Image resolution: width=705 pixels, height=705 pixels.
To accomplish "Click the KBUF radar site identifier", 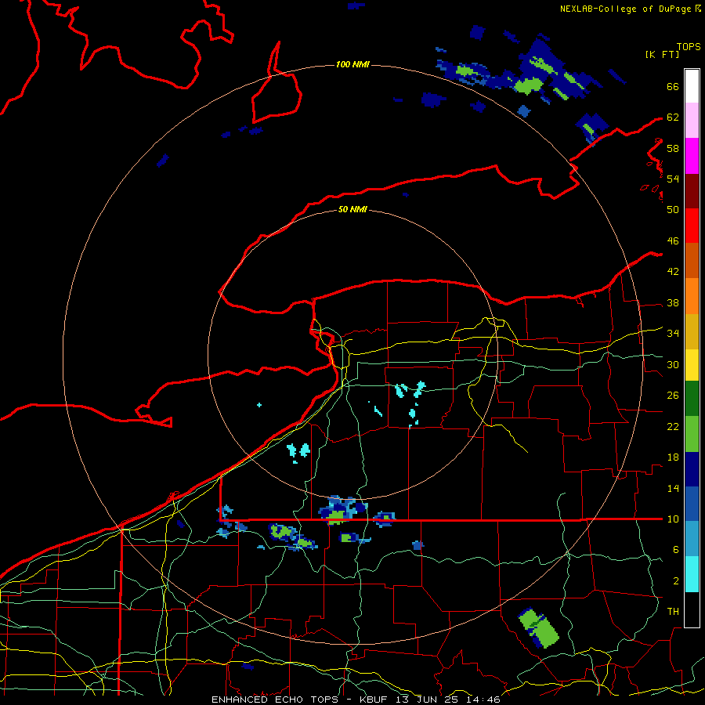I will [374, 700].
